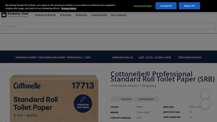Accept all cookies in the banner

tap(166, 6)
